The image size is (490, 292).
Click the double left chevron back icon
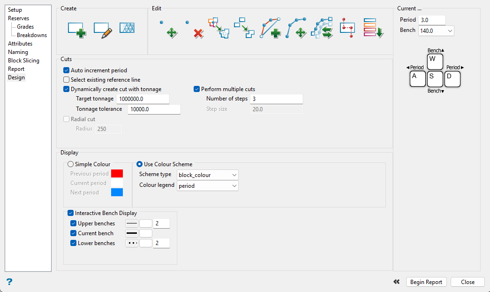[397, 282]
